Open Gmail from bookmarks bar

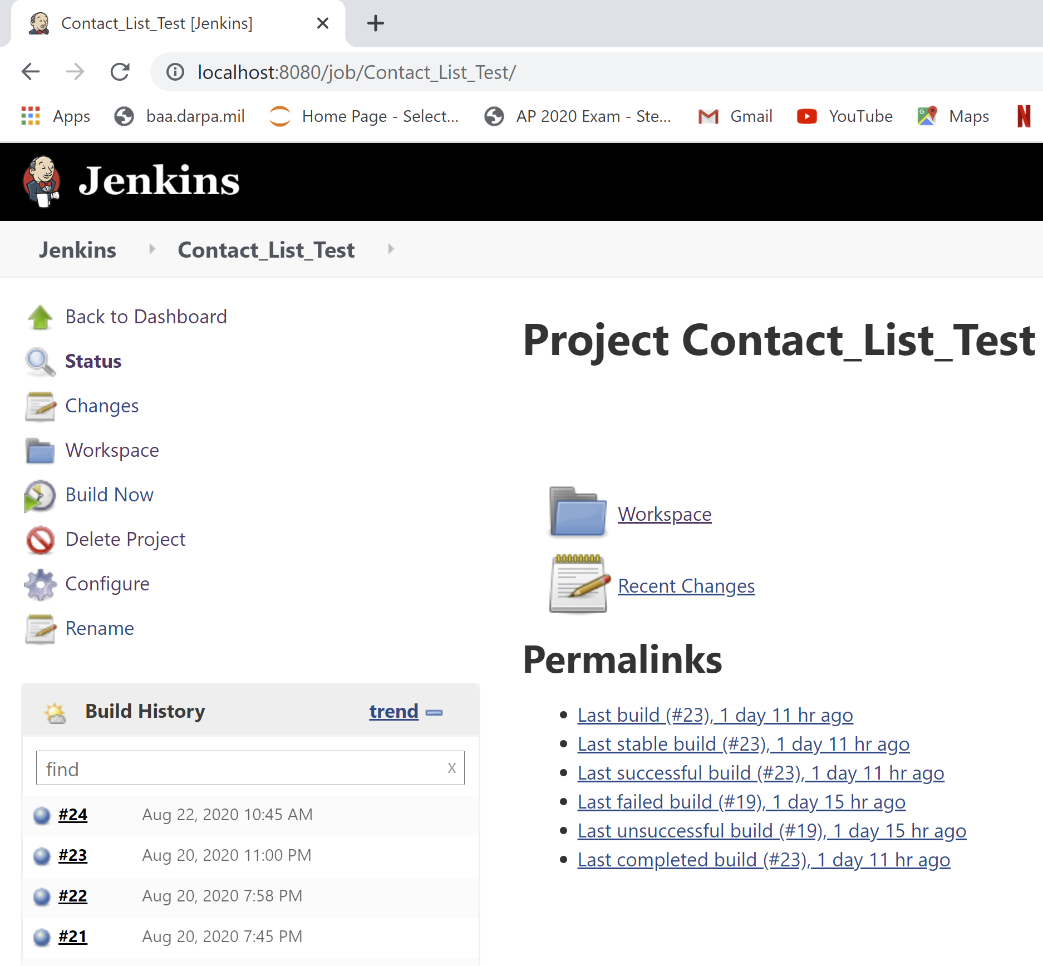(735, 116)
